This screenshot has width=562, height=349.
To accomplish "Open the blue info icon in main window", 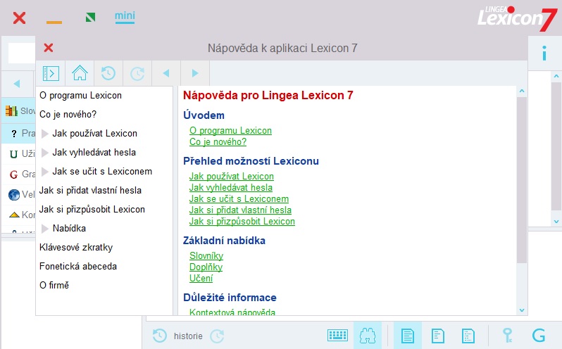I will [x=544, y=53].
